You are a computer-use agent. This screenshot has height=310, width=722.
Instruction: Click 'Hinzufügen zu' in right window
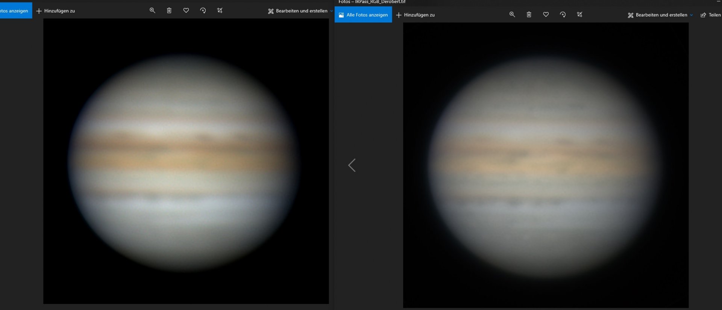pyautogui.click(x=416, y=15)
